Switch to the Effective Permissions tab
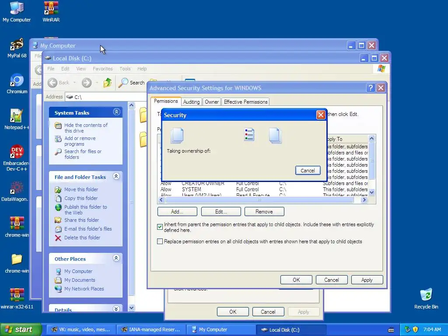This screenshot has width=448, height=336. (246, 102)
